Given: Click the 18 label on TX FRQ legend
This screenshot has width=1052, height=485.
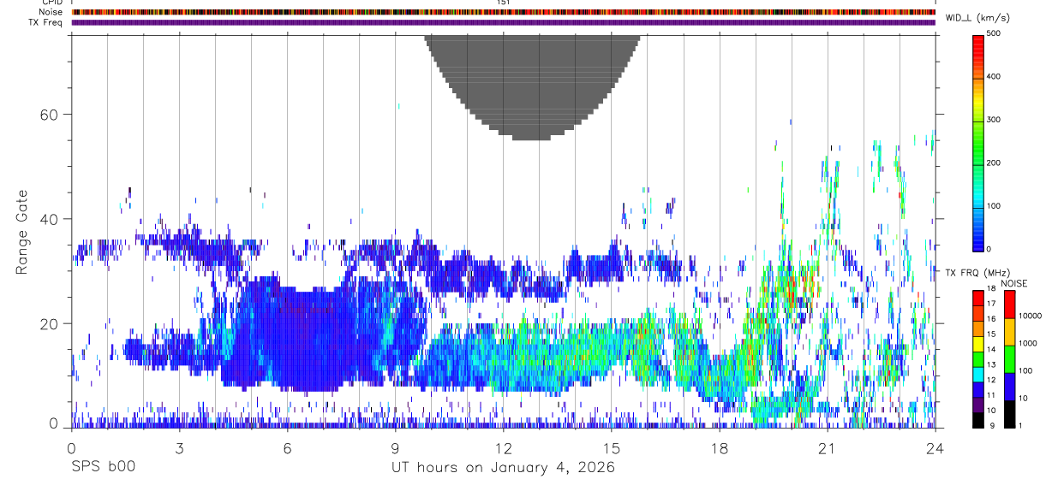Looking at the screenshot, I should [991, 289].
